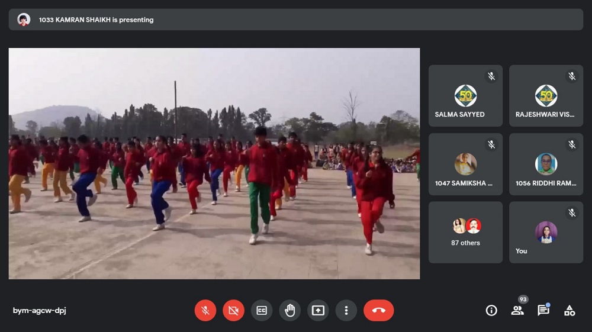Leave the call with red hang-up button

click(379, 311)
